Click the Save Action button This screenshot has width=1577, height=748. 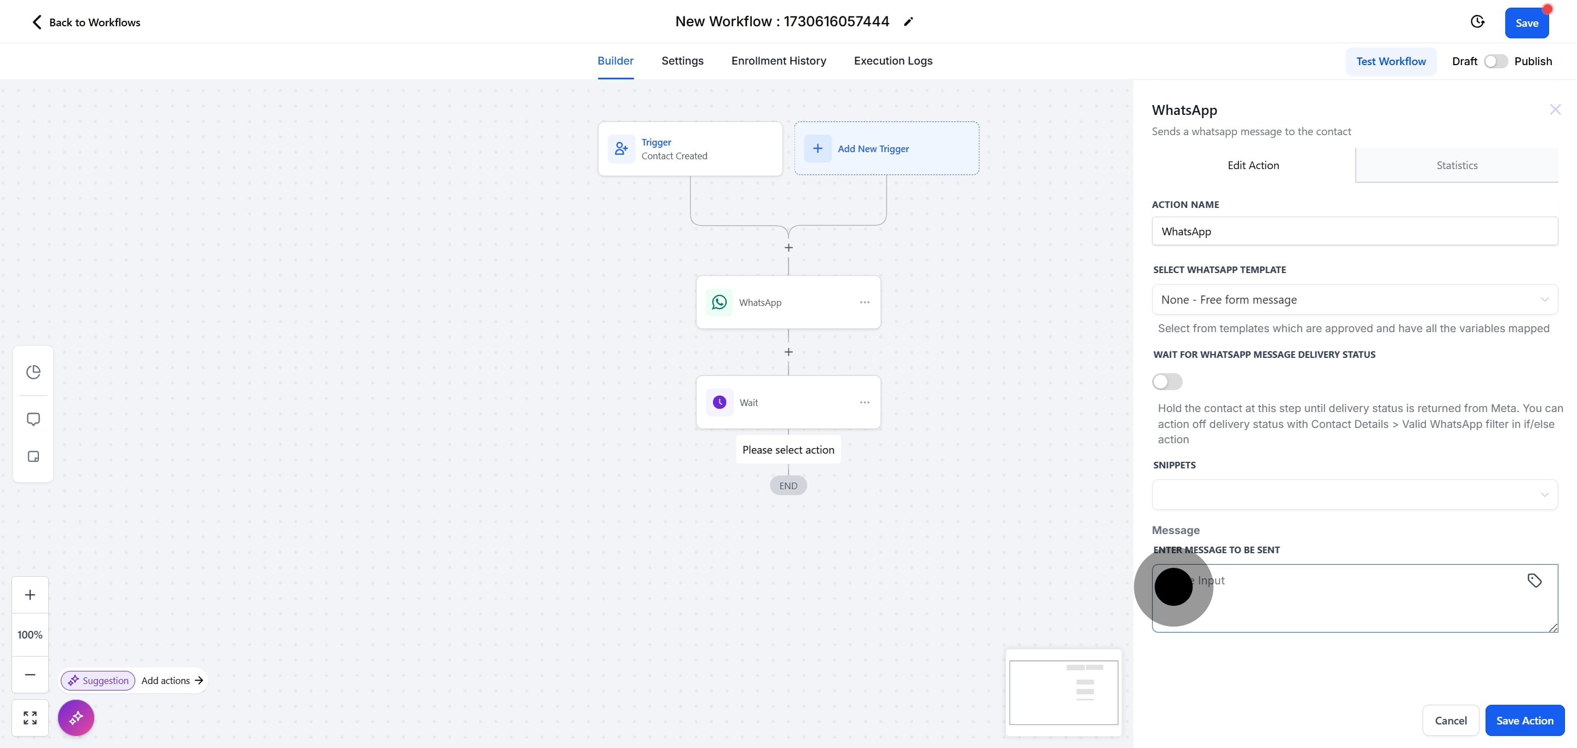click(x=1524, y=721)
